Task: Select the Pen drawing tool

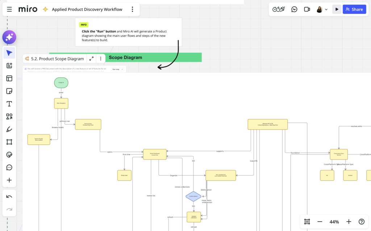Action: [9, 129]
